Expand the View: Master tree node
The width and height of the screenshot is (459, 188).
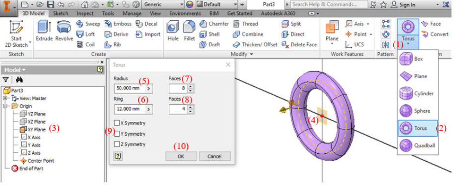[x=5, y=98]
